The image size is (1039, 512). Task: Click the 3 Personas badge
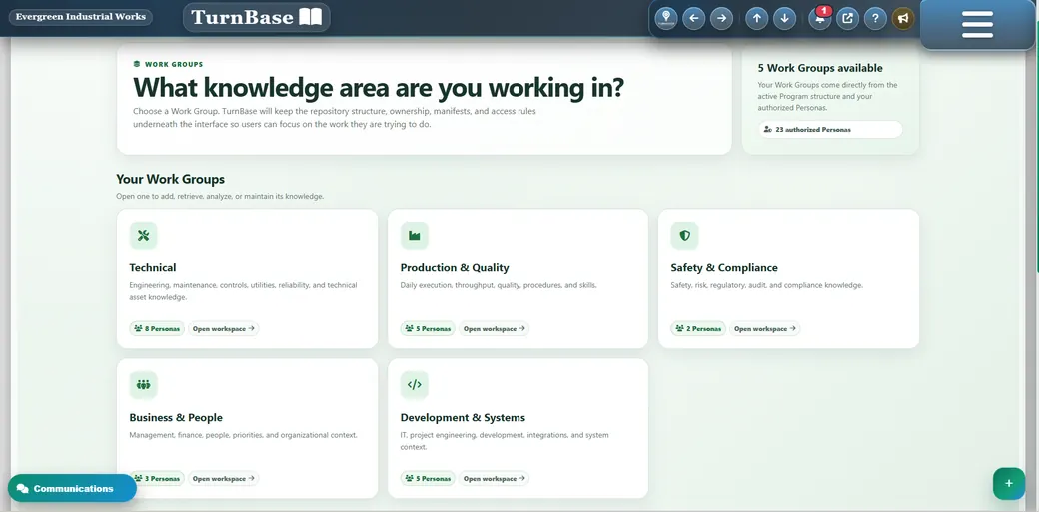(157, 478)
